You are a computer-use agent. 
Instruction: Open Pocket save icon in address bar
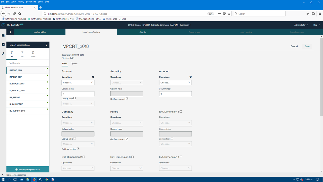click(224, 14)
